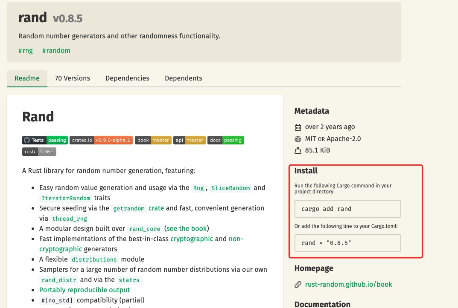
Task: Open the book master badge
Action: (x=153, y=140)
